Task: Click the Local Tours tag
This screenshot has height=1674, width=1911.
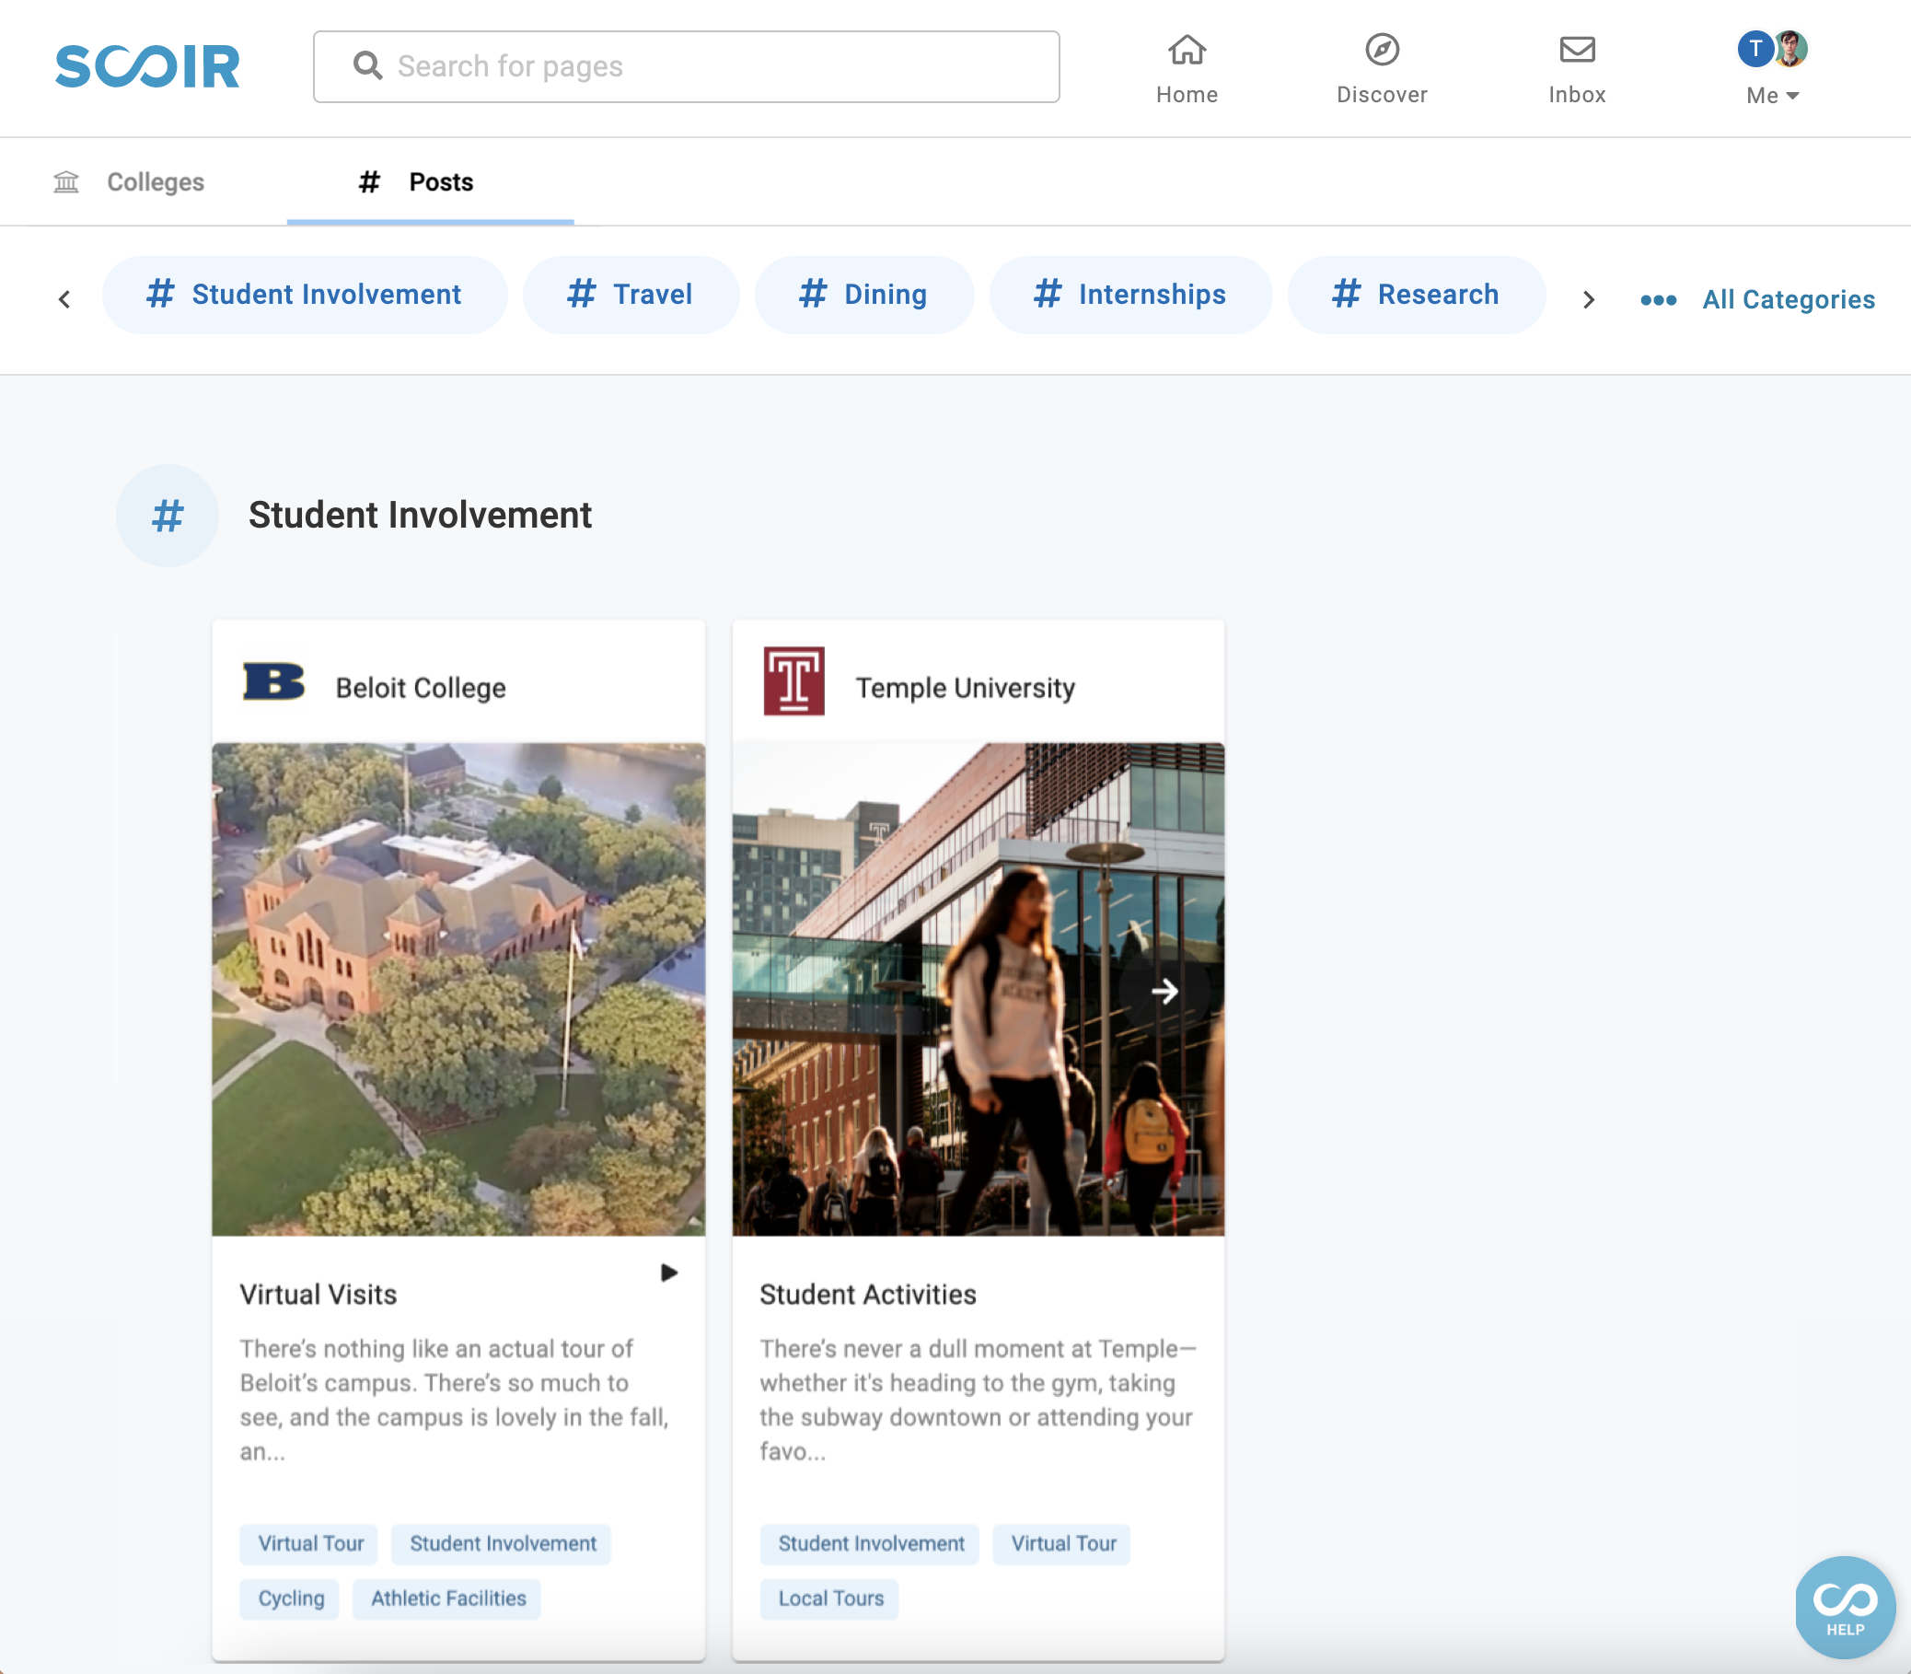Action: 830,1599
